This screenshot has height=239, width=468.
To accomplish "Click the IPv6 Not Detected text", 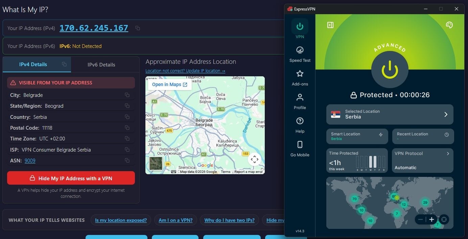I will pos(80,46).
